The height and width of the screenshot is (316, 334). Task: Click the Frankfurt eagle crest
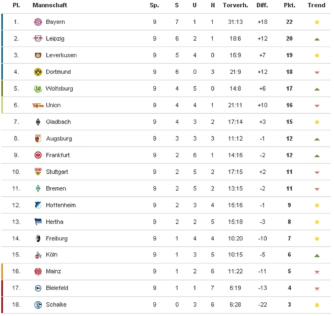(x=38, y=155)
